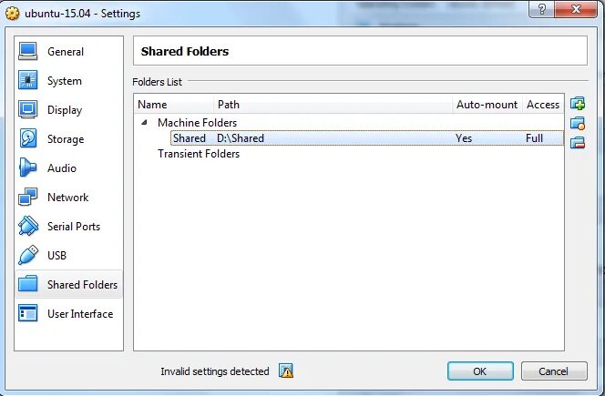
Task: Close the Settings dialog window
Action: [x=576, y=9]
